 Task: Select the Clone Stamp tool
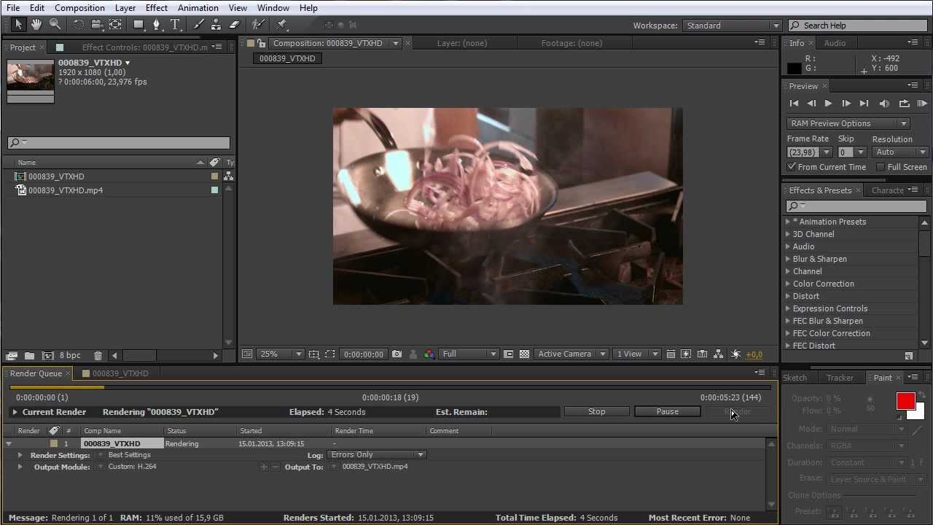pos(216,25)
